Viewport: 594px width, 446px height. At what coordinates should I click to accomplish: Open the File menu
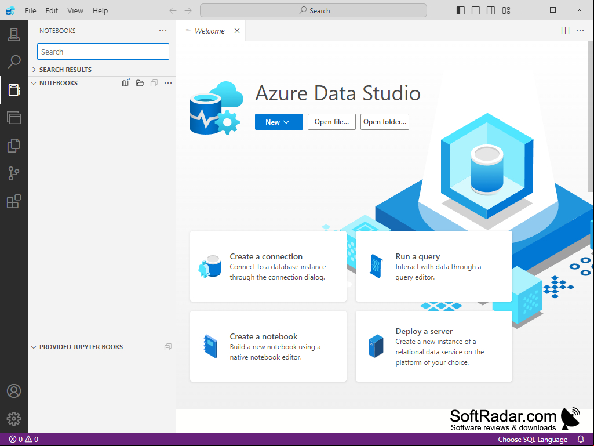pyautogui.click(x=31, y=10)
